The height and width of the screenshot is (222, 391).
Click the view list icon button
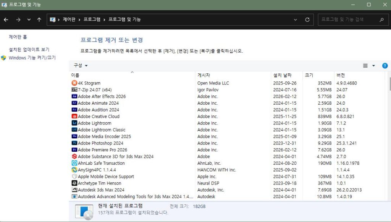tap(365, 66)
